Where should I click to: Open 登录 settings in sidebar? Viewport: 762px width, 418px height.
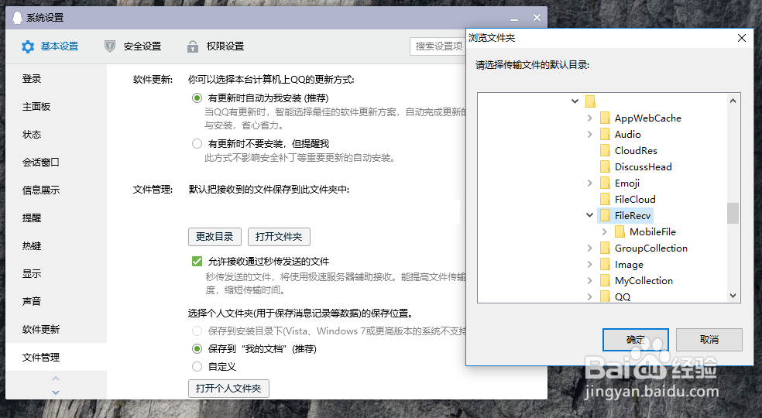click(57, 79)
